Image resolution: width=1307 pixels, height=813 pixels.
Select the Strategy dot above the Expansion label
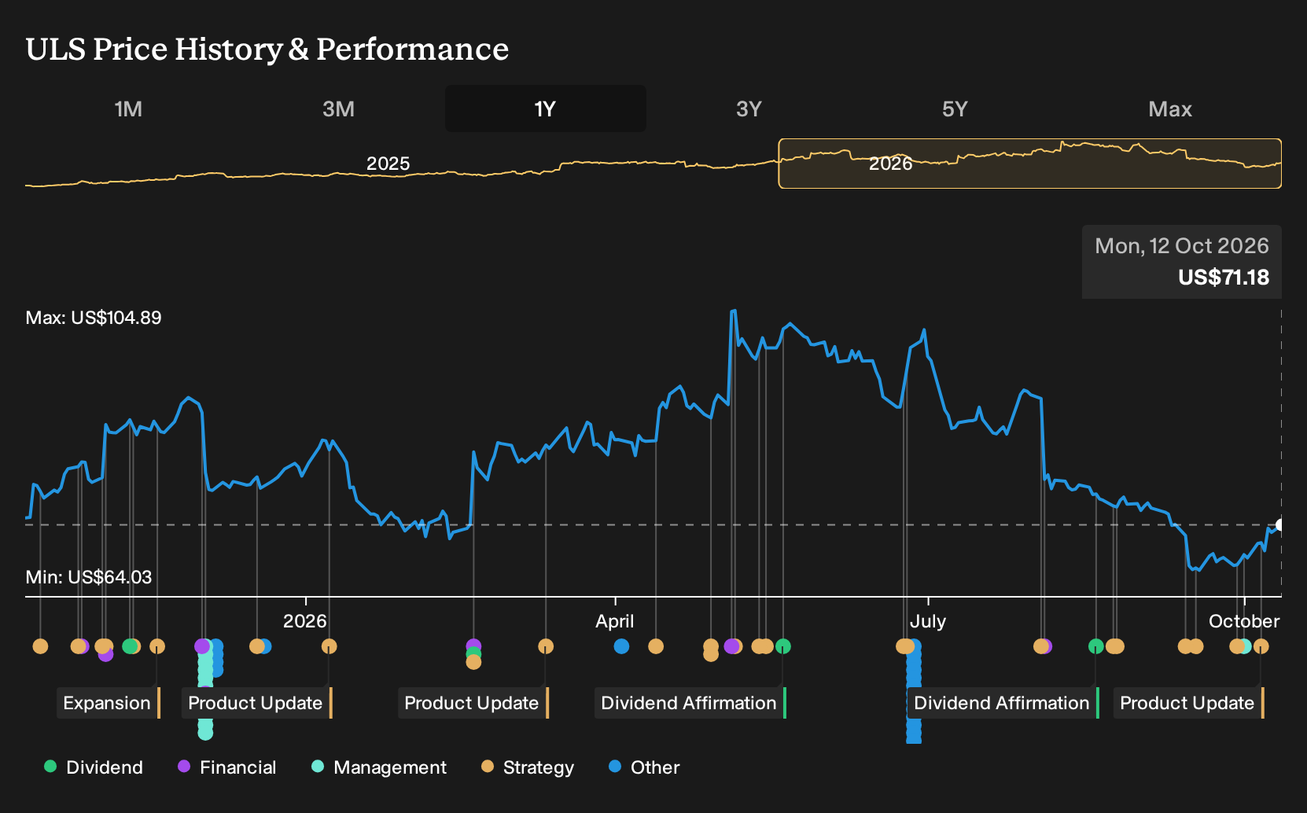[157, 646]
